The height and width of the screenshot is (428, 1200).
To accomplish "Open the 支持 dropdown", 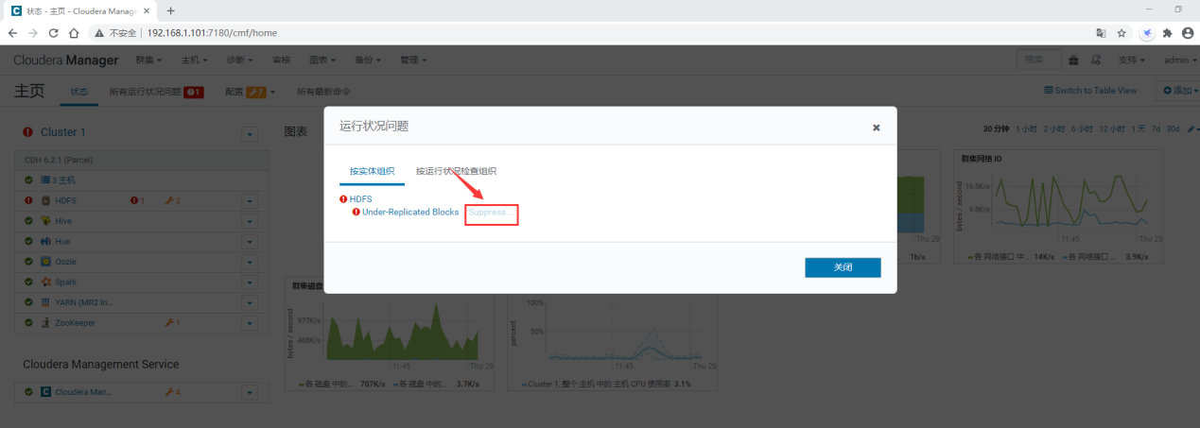I will pyautogui.click(x=1131, y=60).
